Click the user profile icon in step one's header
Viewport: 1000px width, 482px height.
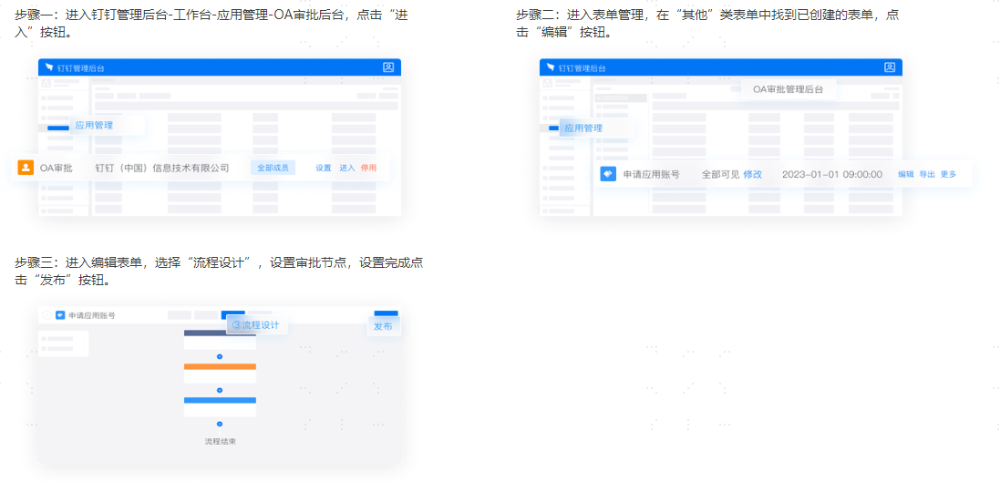coord(388,67)
